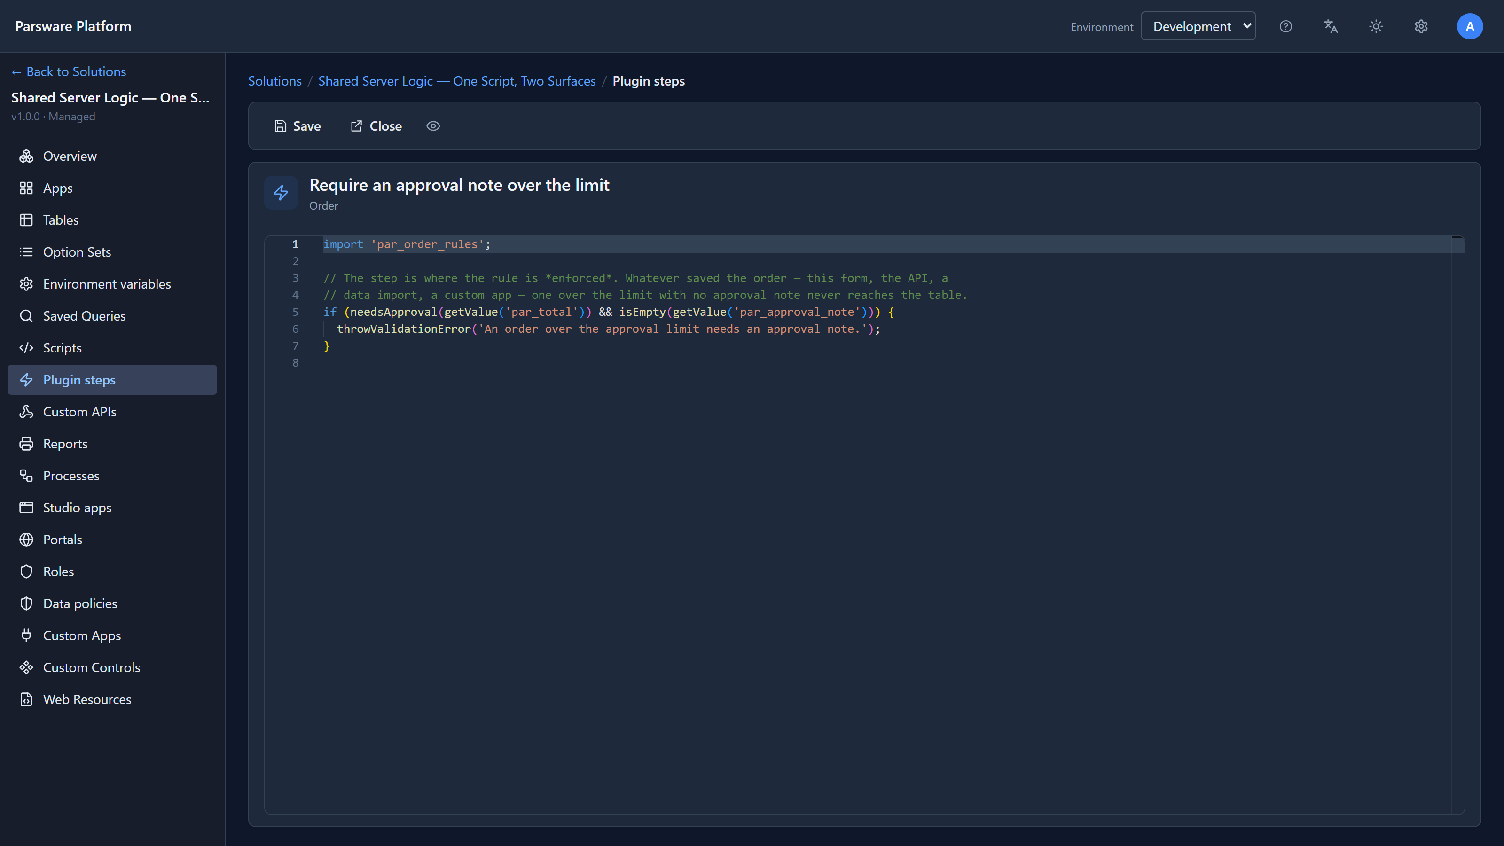
Task: Open the help icon in the header
Action: [x=1285, y=26]
